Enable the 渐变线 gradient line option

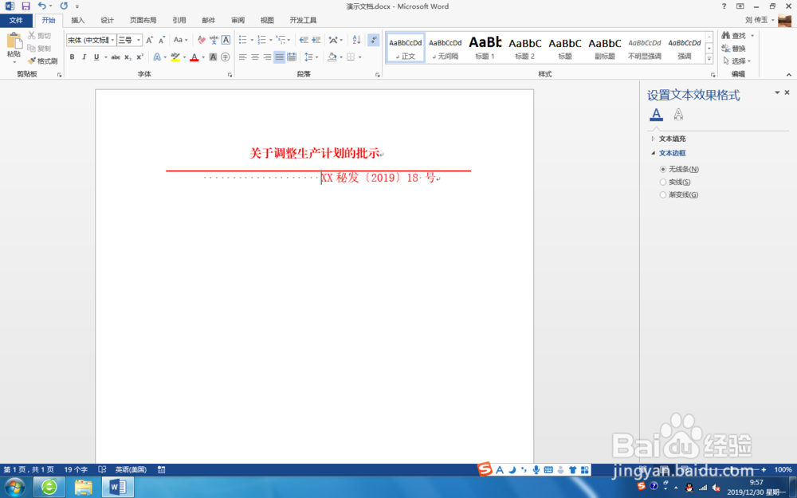click(664, 194)
